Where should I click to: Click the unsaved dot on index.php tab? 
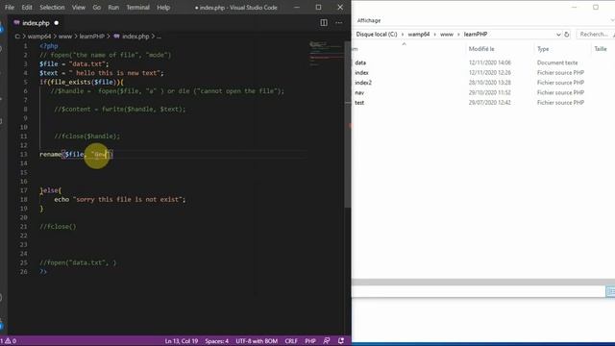(56, 23)
